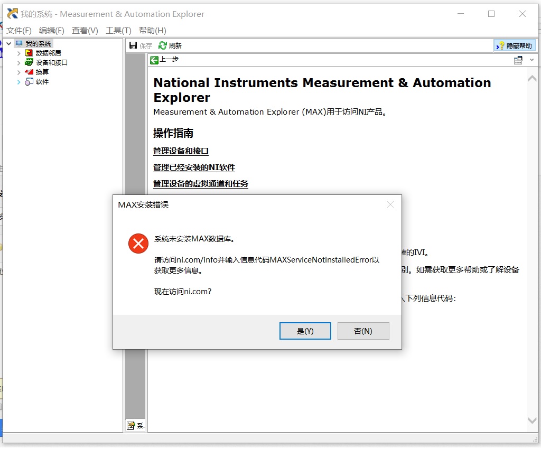Open the 编辑(E) menu
The height and width of the screenshot is (449, 541).
52,30
